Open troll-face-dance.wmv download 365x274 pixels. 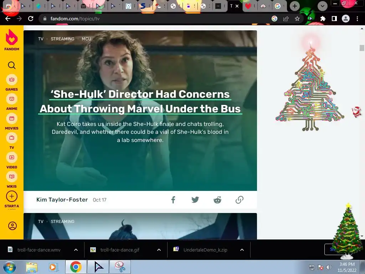38,250
